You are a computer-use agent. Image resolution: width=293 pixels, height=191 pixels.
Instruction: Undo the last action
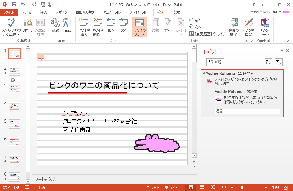(x=23, y=4)
